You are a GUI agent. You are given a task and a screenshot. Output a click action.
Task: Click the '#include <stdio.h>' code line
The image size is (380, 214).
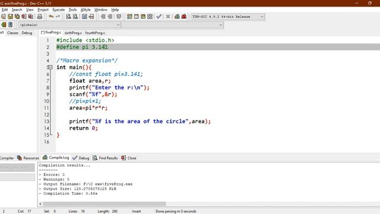(85, 40)
